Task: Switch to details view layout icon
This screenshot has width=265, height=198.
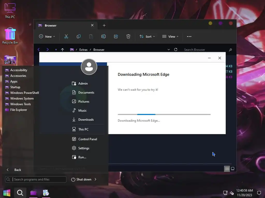Action: (x=227, y=169)
